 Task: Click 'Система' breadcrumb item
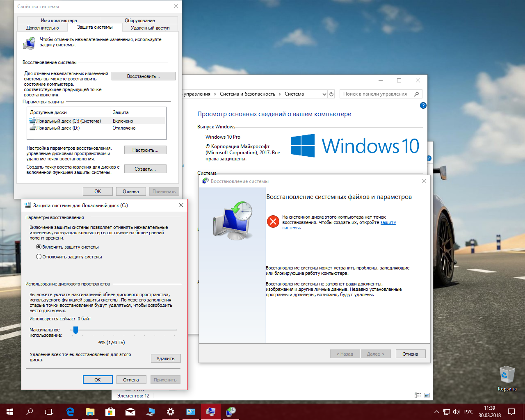(294, 94)
